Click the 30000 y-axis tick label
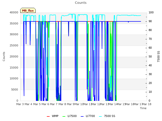 point(14,35)
